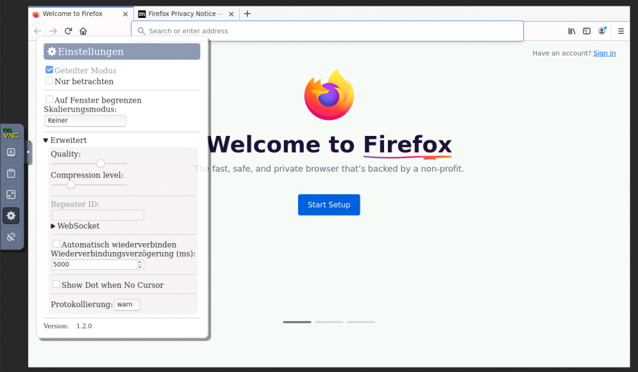This screenshot has height=372, width=638.
Task: Enable Automatisch wiederverbinden checkbox
Action: [x=56, y=244]
